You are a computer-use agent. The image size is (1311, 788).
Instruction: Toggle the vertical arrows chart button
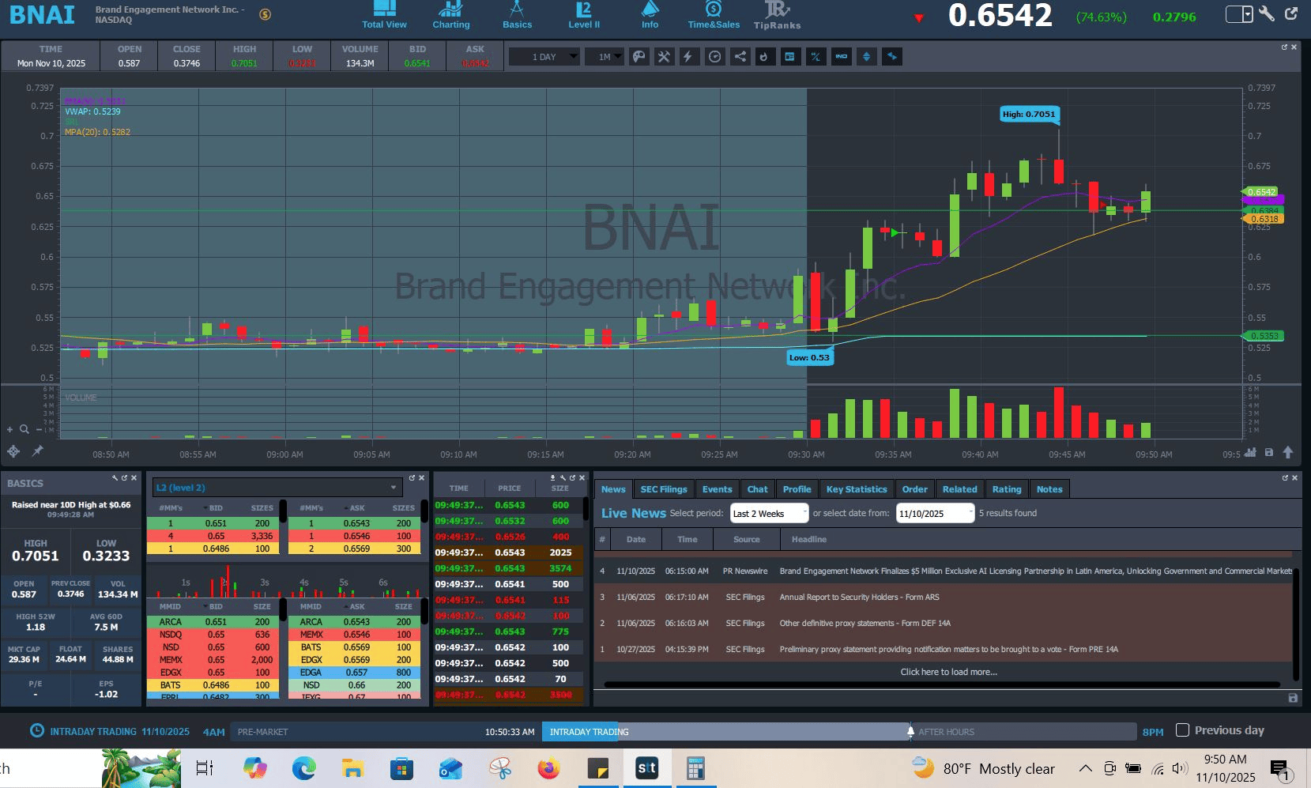[867, 57]
